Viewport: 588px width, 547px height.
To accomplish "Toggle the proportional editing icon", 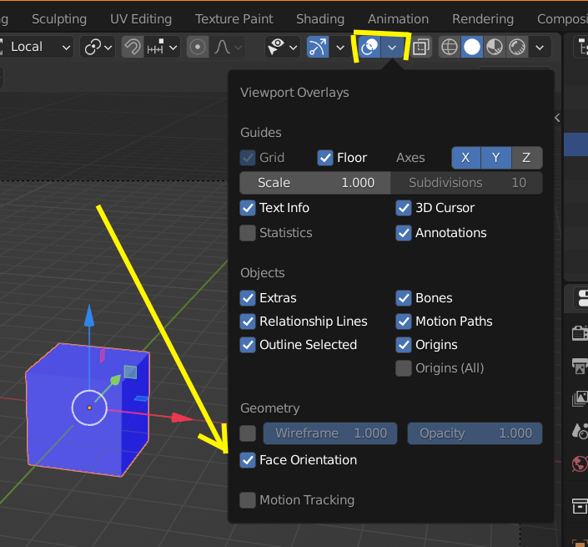I will (198, 48).
